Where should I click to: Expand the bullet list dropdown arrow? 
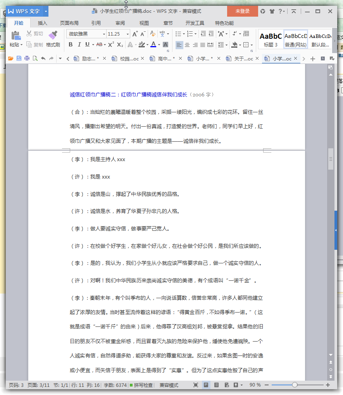tap(184, 34)
